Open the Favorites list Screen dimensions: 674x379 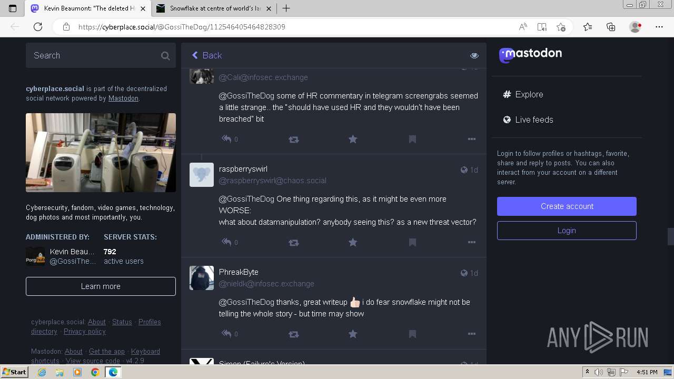point(588,27)
